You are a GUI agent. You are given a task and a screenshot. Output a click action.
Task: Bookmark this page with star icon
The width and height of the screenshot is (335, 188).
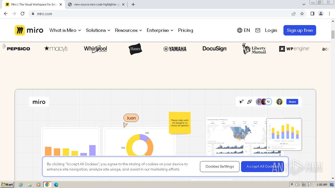click(x=302, y=14)
